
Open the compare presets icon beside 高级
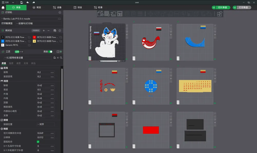coord(61,52)
